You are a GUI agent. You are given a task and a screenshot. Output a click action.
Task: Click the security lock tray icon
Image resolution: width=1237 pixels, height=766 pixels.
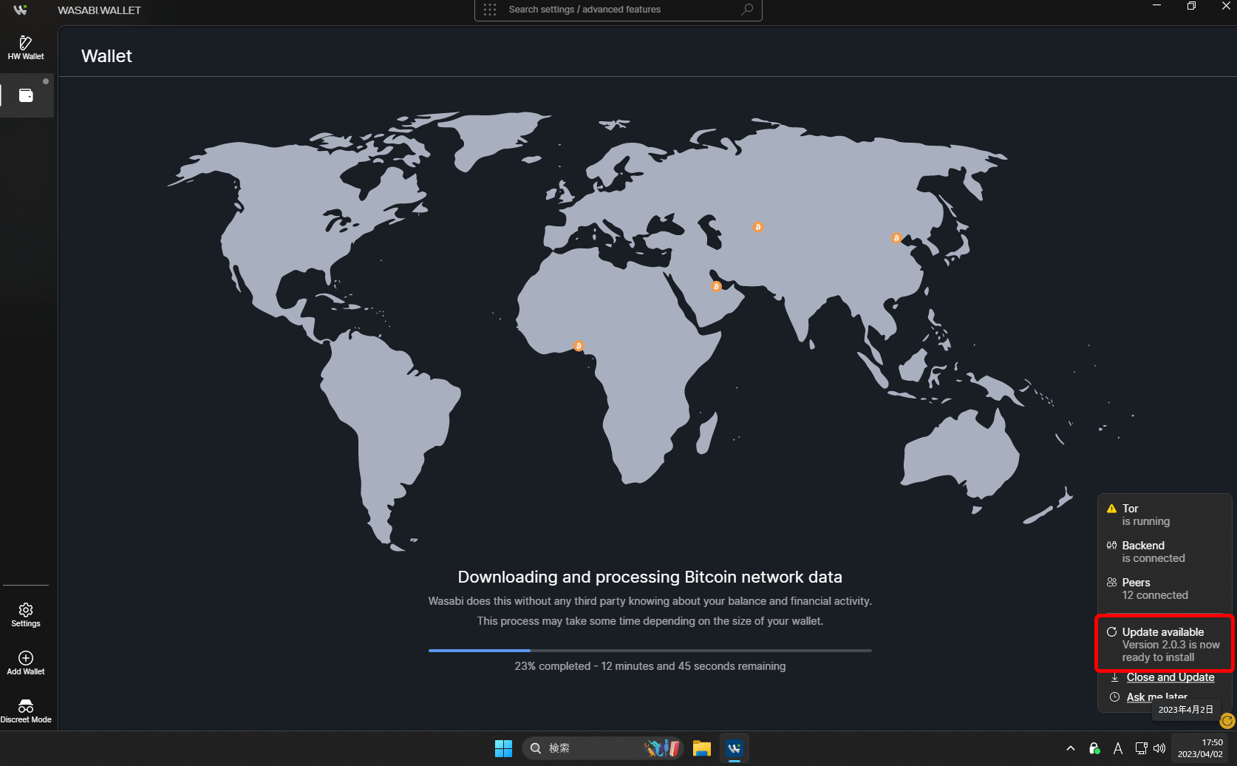tap(1094, 748)
